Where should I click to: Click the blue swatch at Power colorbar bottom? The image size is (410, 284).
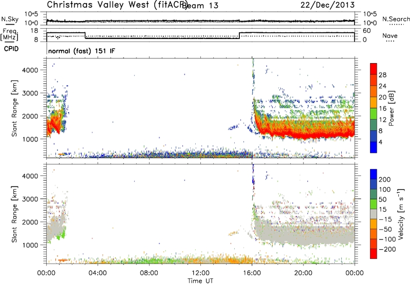(374, 147)
